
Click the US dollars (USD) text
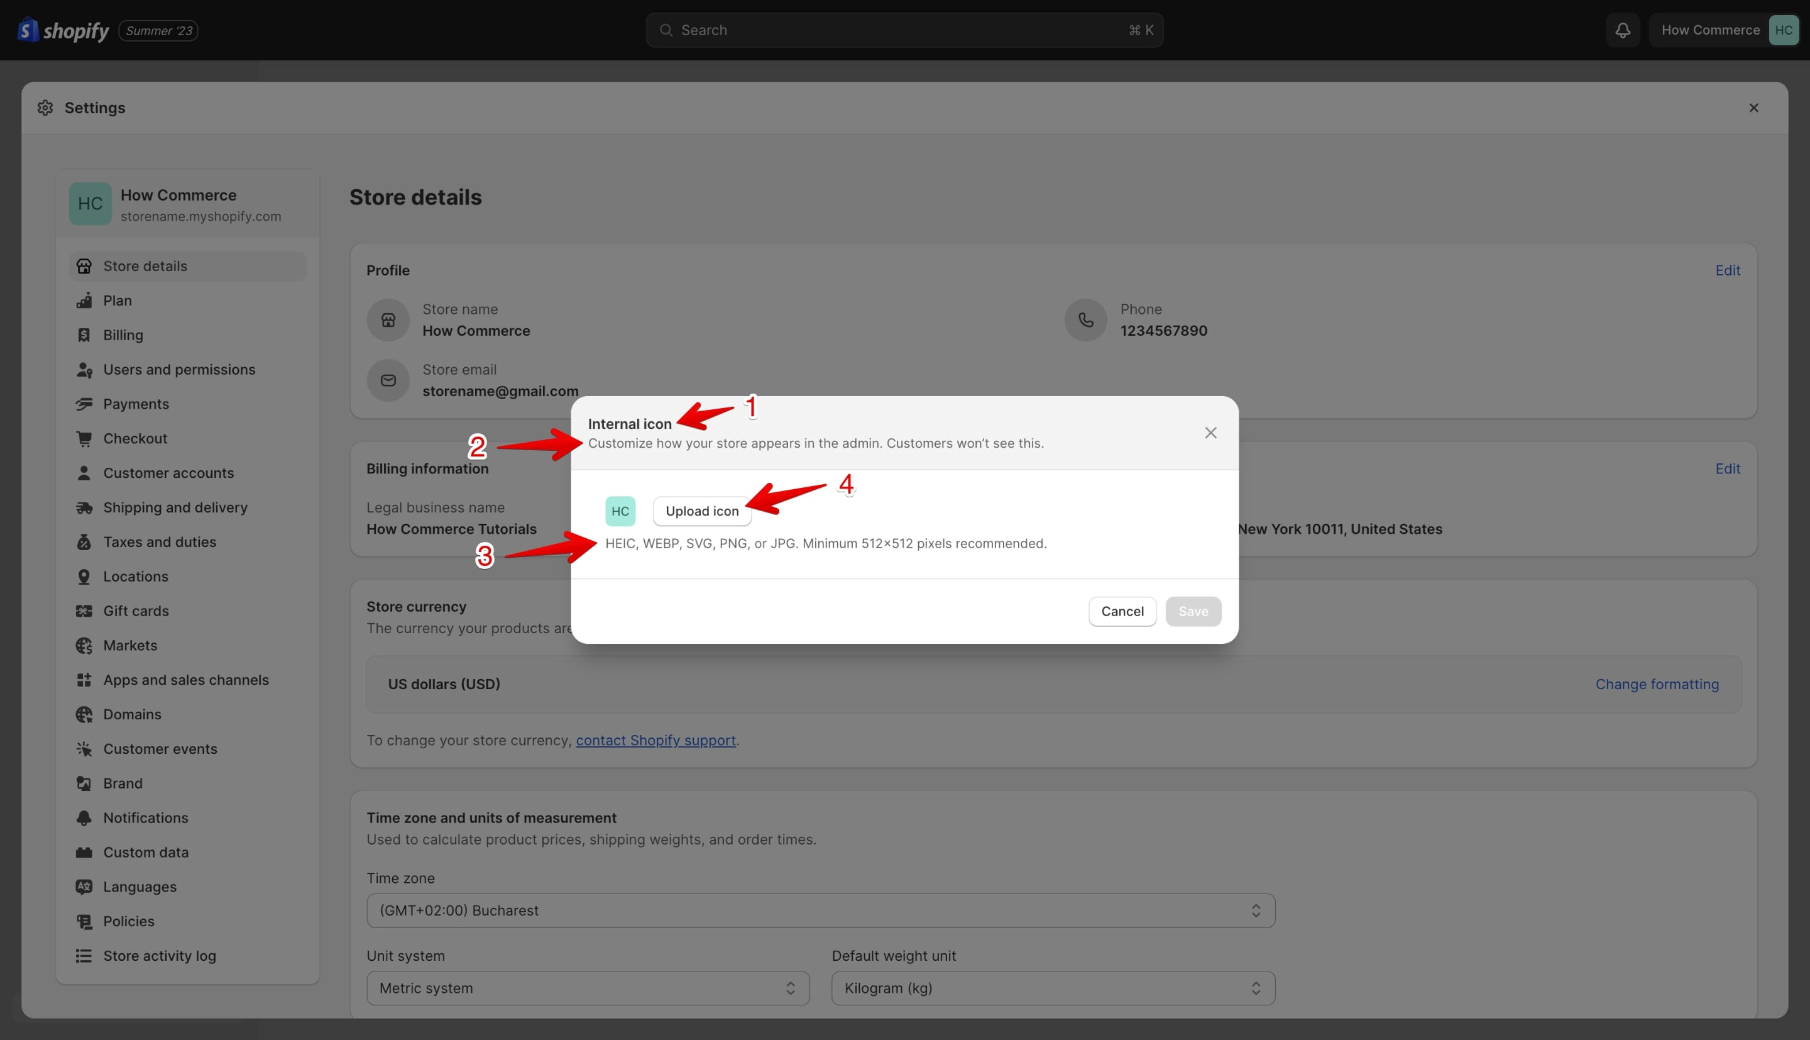click(443, 684)
